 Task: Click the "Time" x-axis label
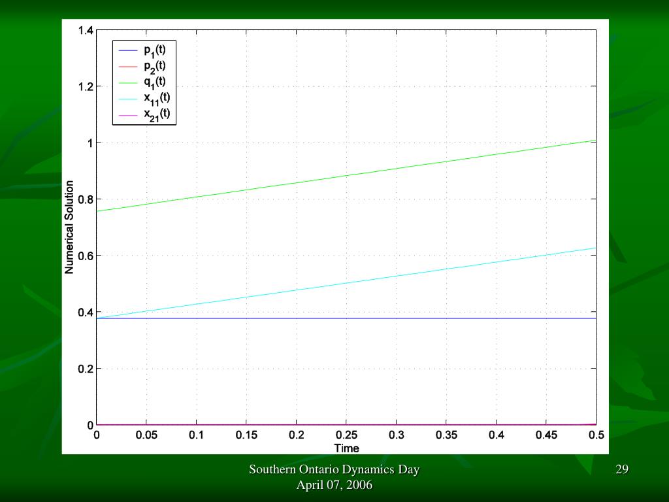[x=346, y=448]
